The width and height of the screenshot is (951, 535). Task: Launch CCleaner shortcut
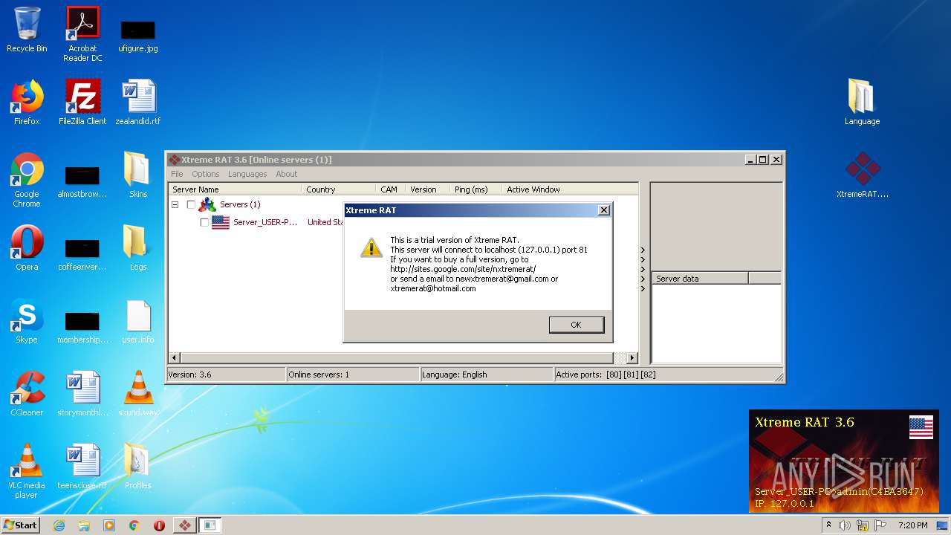click(x=27, y=394)
